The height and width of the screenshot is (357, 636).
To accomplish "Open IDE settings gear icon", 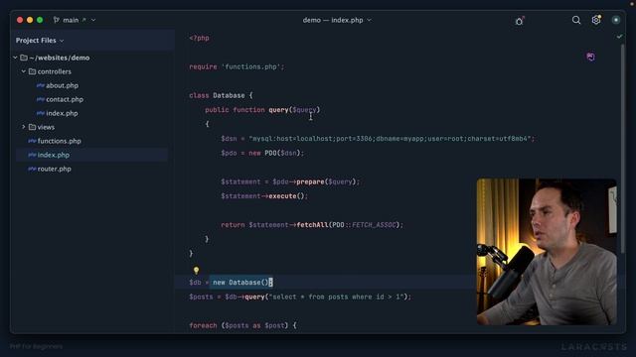I will click(x=596, y=20).
